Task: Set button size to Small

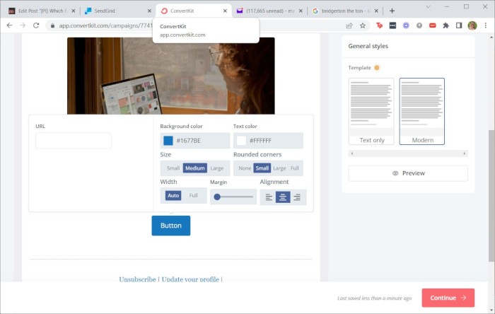Action: click(173, 168)
